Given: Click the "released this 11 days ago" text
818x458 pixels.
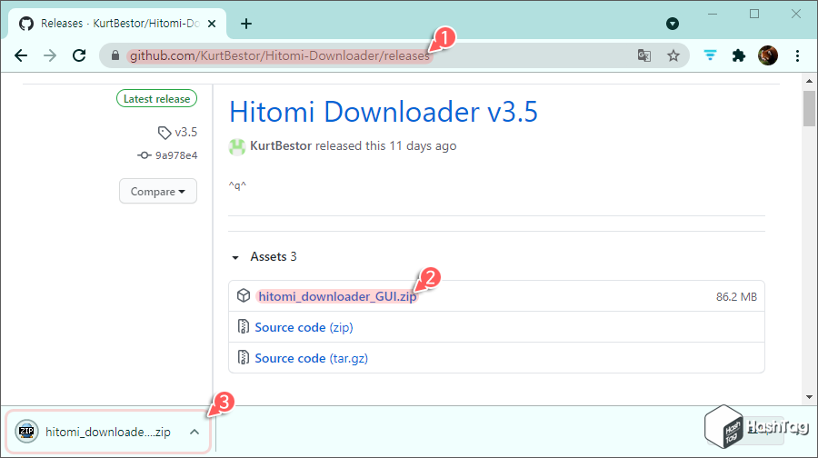Looking at the screenshot, I should click(385, 145).
